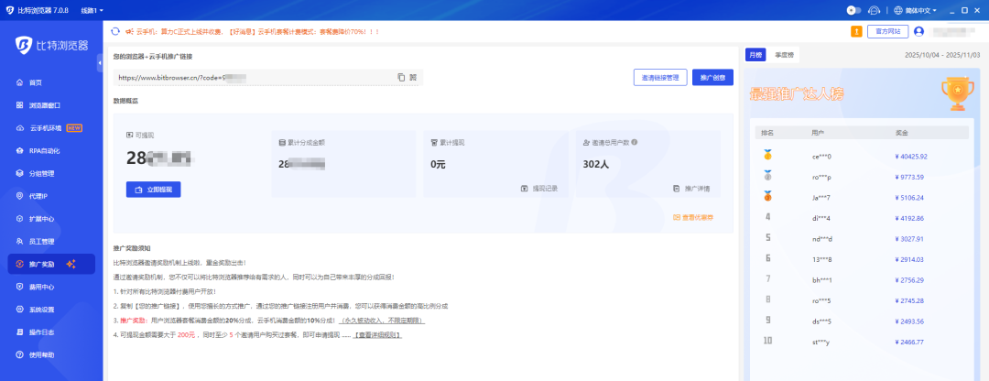
Task: Click the scrolling announcement text
Action: [x=257, y=31]
